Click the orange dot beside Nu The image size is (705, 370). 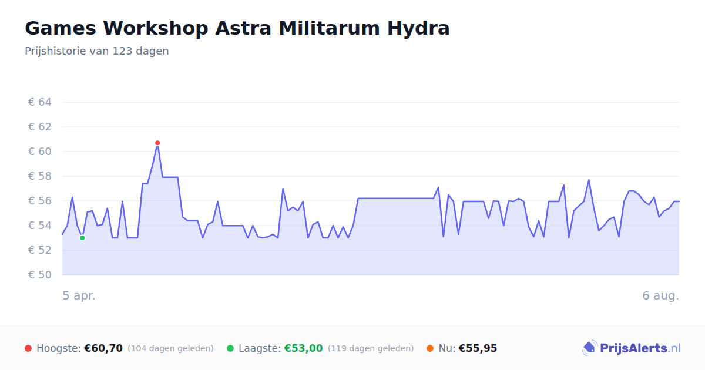430,348
